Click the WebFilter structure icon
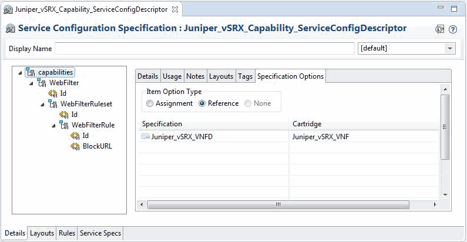This screenshot has width=467, height=242. click(41, 83)
